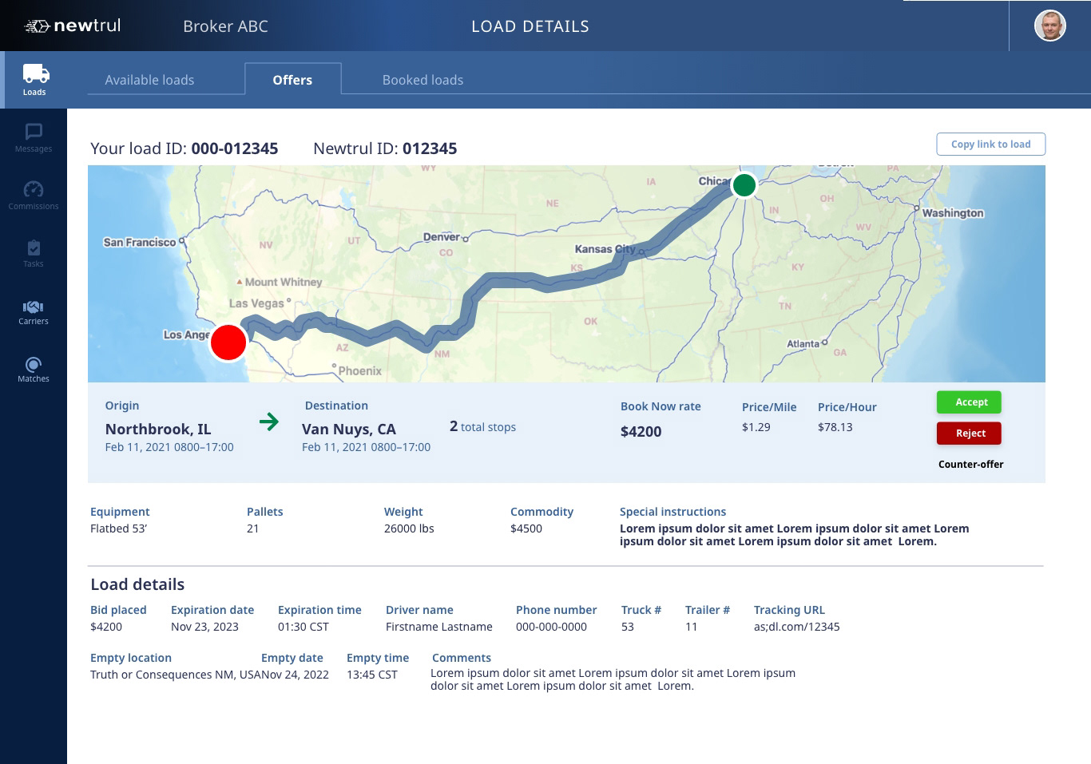Switch to the Booked loads tab
Image resolution: width=1091 pixels, height=764 pixels.
tap(423, 80)
